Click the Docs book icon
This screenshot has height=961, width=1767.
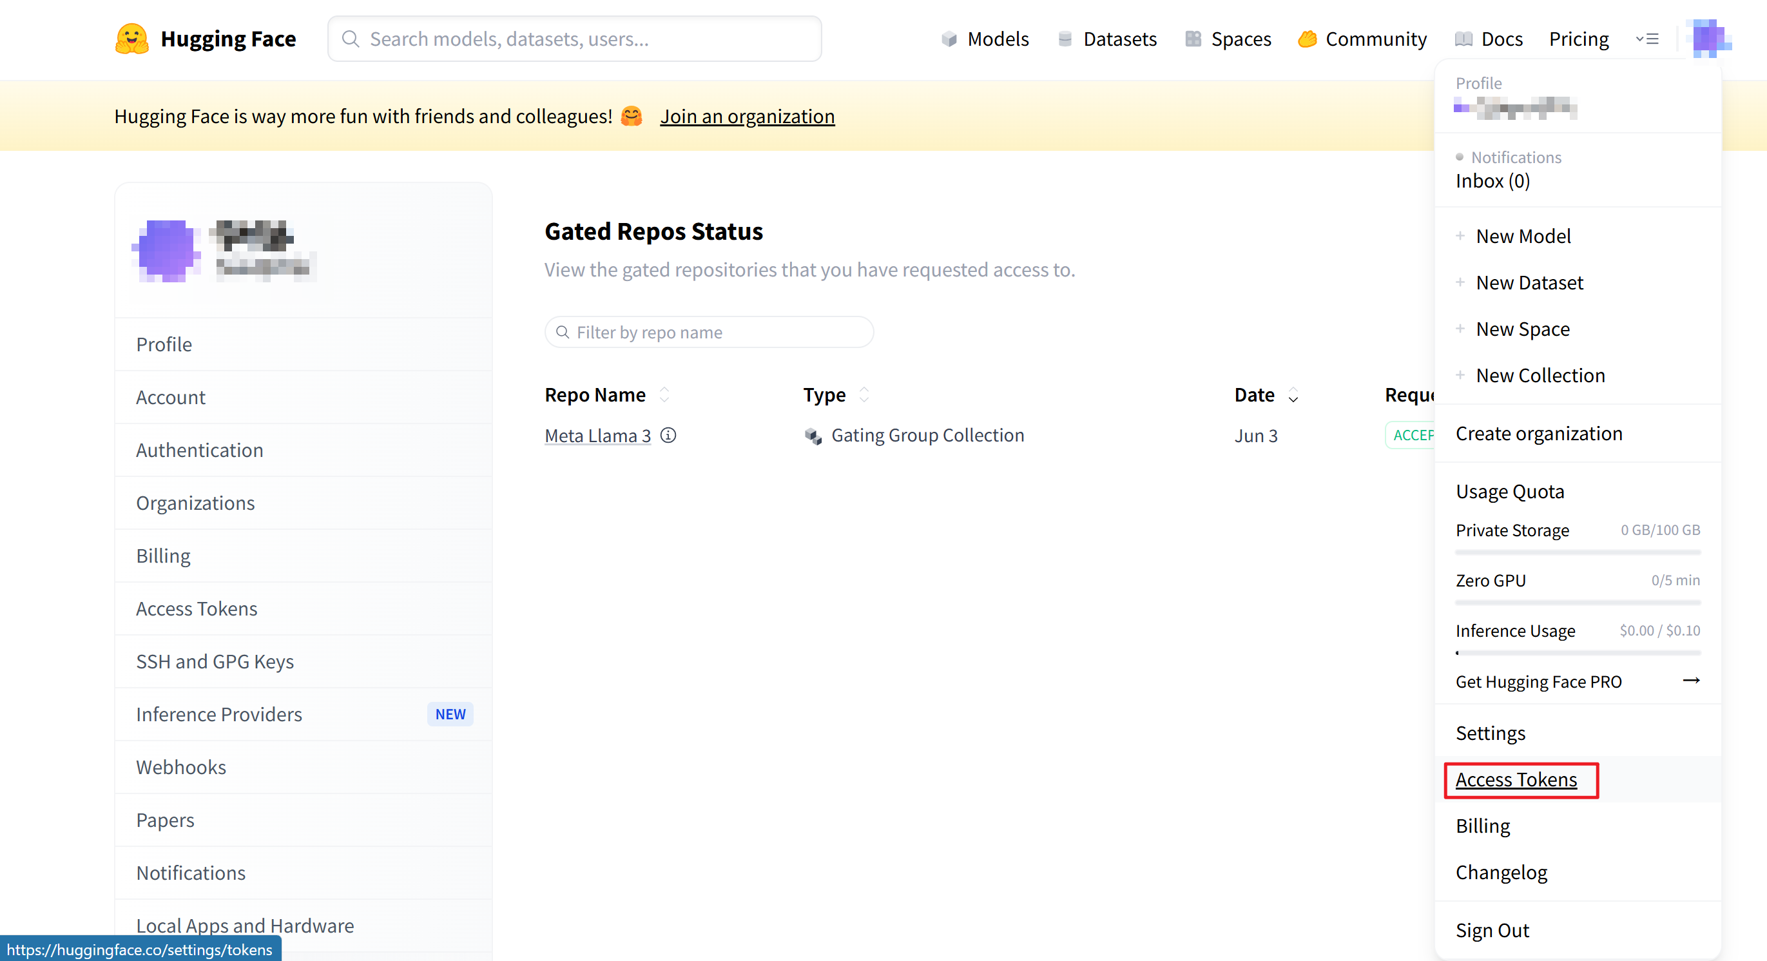[x=1463, y=39]
